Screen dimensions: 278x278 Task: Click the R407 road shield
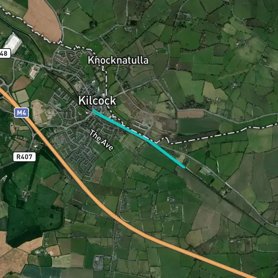pos(24,157)
